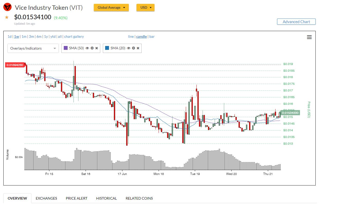Expand the Overlays/Indicators combo box
This screenshot has height=205, width=346.
click(33, 48)
